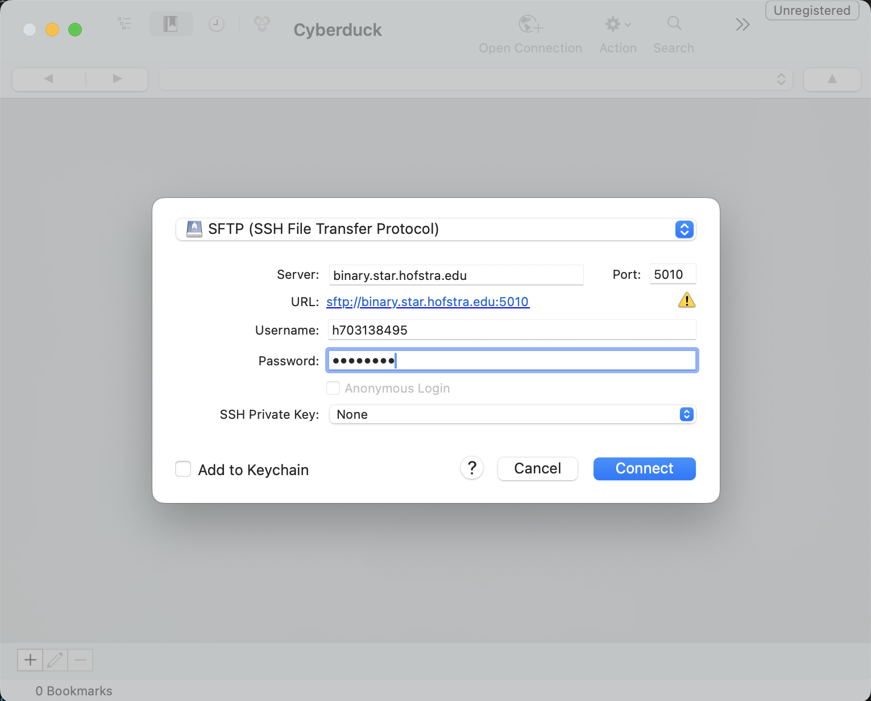The image size is (871, 701).
Task: Click the 0 Bookmarks status text
Action: tap(74, 691)
